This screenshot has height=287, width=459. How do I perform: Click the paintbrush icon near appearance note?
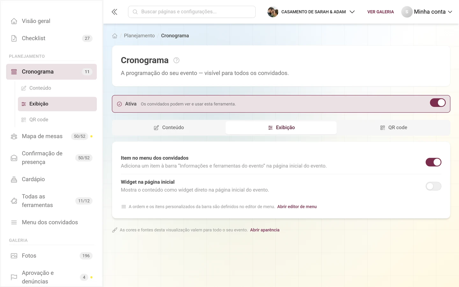pos(115,230)
